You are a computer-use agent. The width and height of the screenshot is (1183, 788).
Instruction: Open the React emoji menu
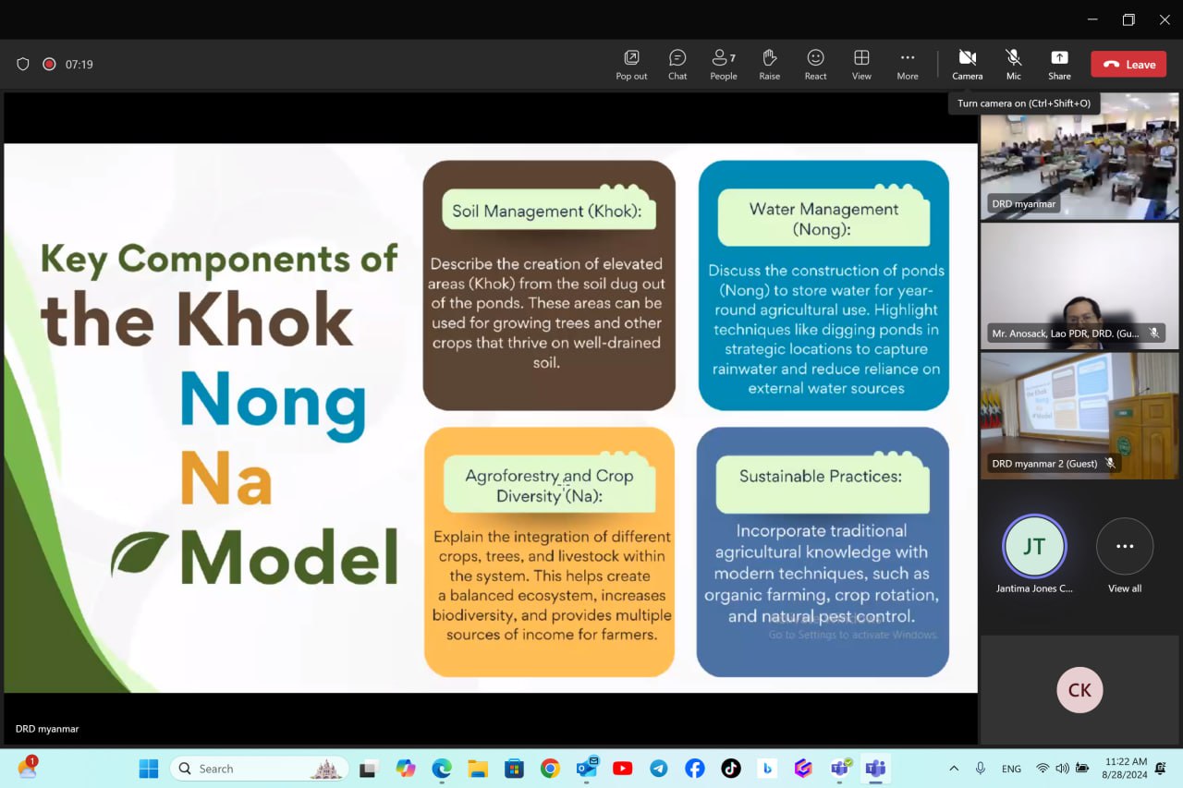click(815, 64)
